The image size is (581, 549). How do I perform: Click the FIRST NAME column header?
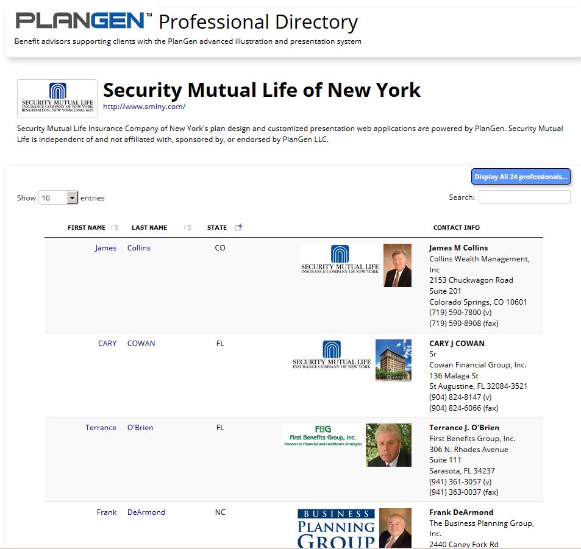pos(87,227)
